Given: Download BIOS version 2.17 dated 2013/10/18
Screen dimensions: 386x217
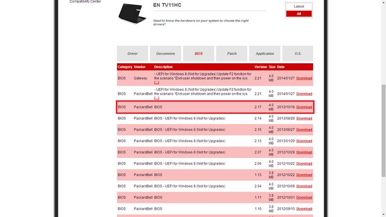Looking at the screenshot, I should 304,107.
